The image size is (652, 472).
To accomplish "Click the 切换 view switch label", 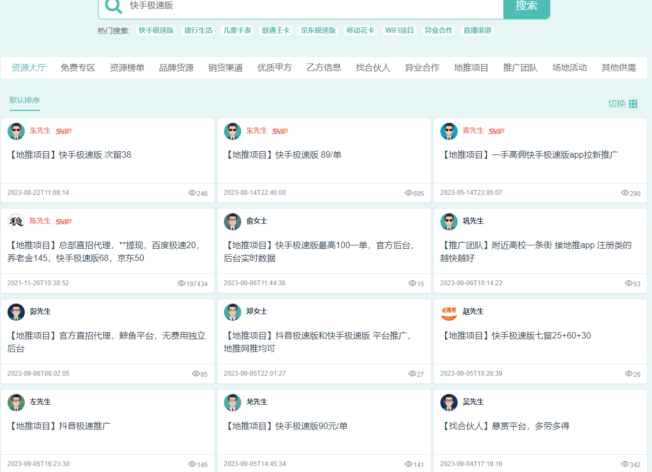I will pyautogui.click(x=616, y=104).
